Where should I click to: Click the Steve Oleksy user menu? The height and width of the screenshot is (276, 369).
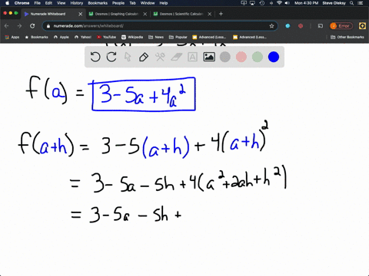tap(334, 3)
